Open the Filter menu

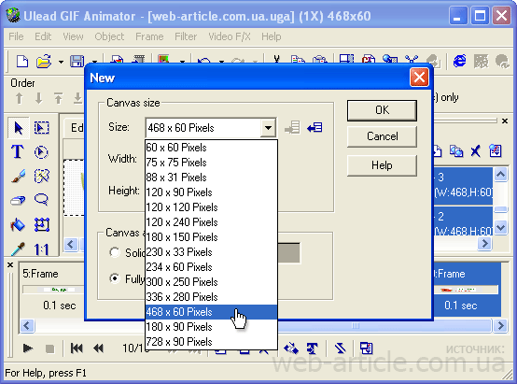tap(186, 36)
